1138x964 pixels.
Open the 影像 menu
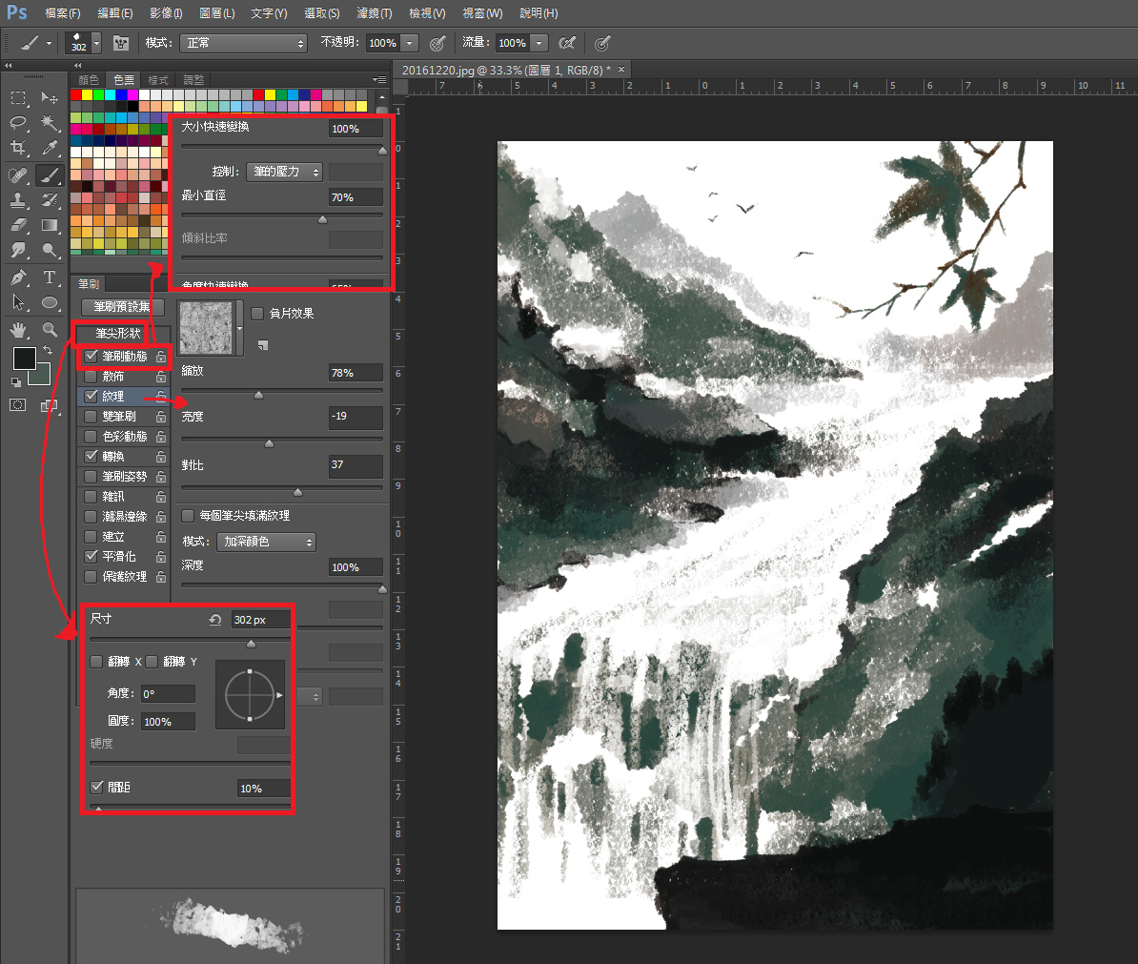(x=166, y=13)
